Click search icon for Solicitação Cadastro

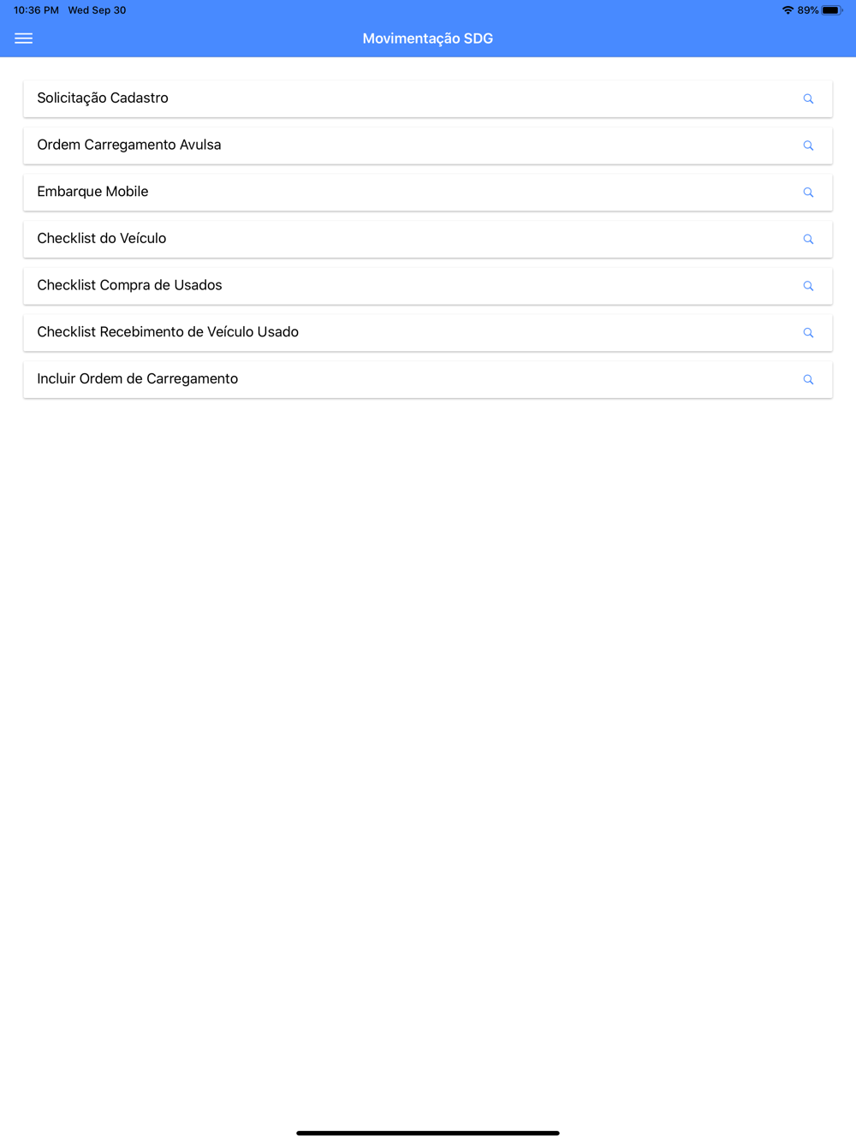[808, 99]
